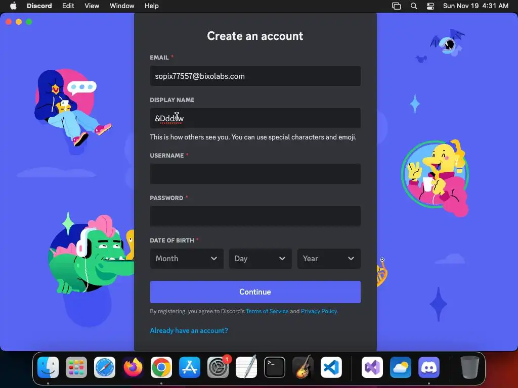
Task: Open the Day dropdown
Action: click(261, 259)
